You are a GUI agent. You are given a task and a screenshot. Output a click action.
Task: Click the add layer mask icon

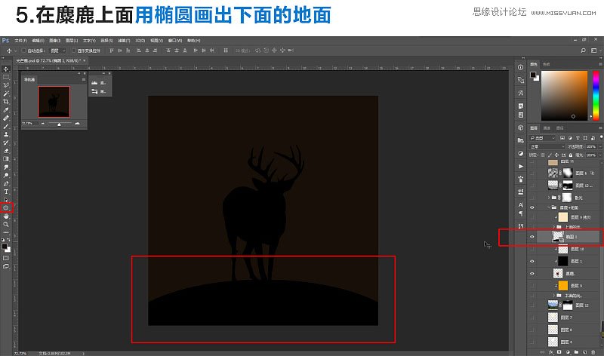[559, 352]
